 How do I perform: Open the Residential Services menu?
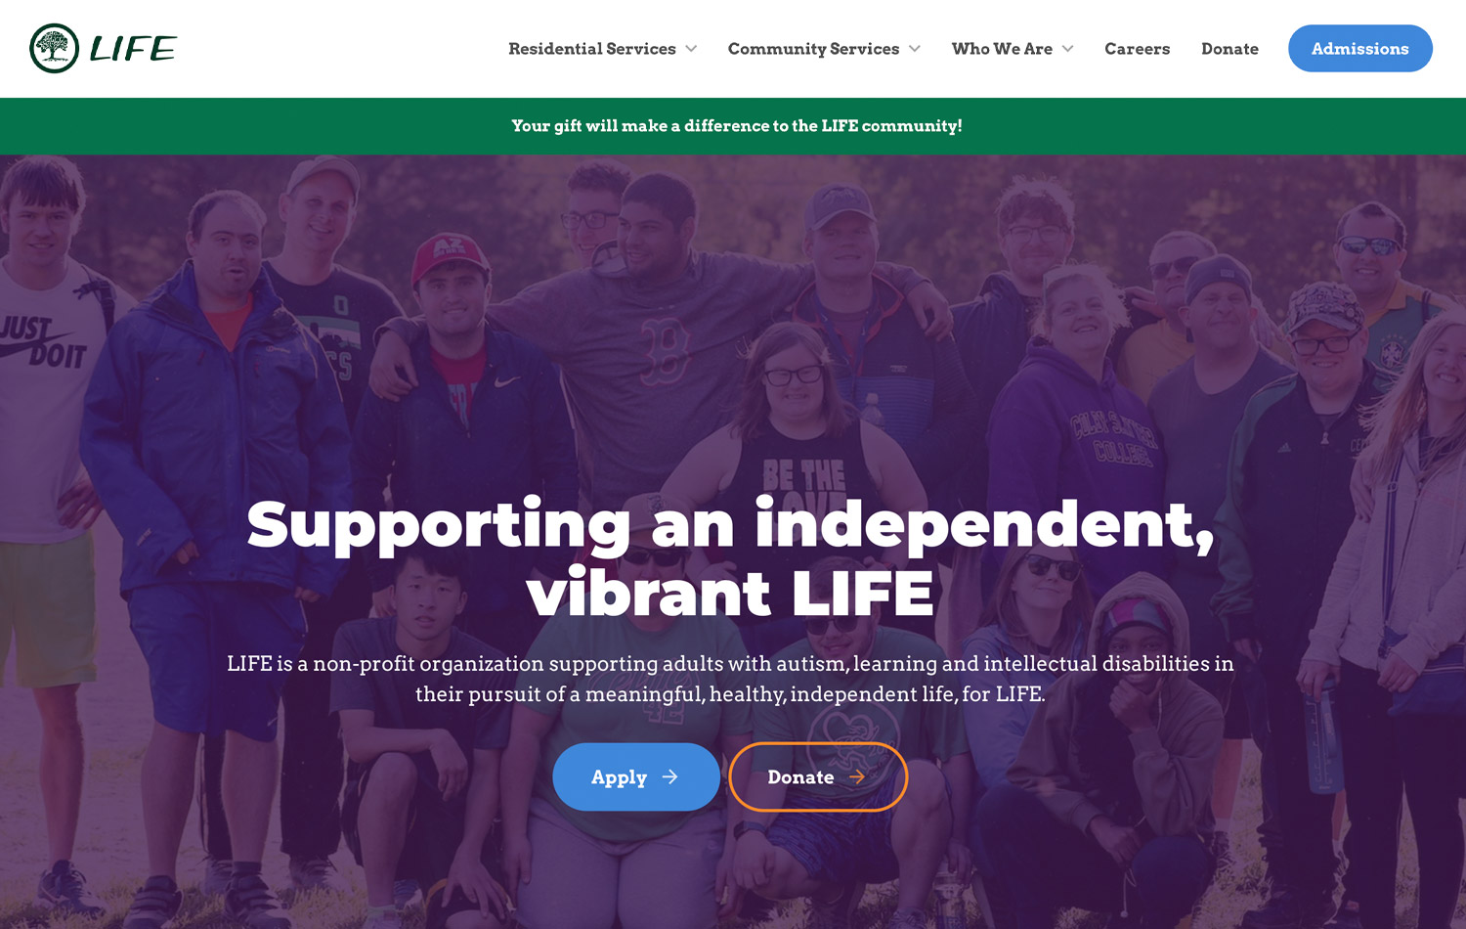coord(592,49)
